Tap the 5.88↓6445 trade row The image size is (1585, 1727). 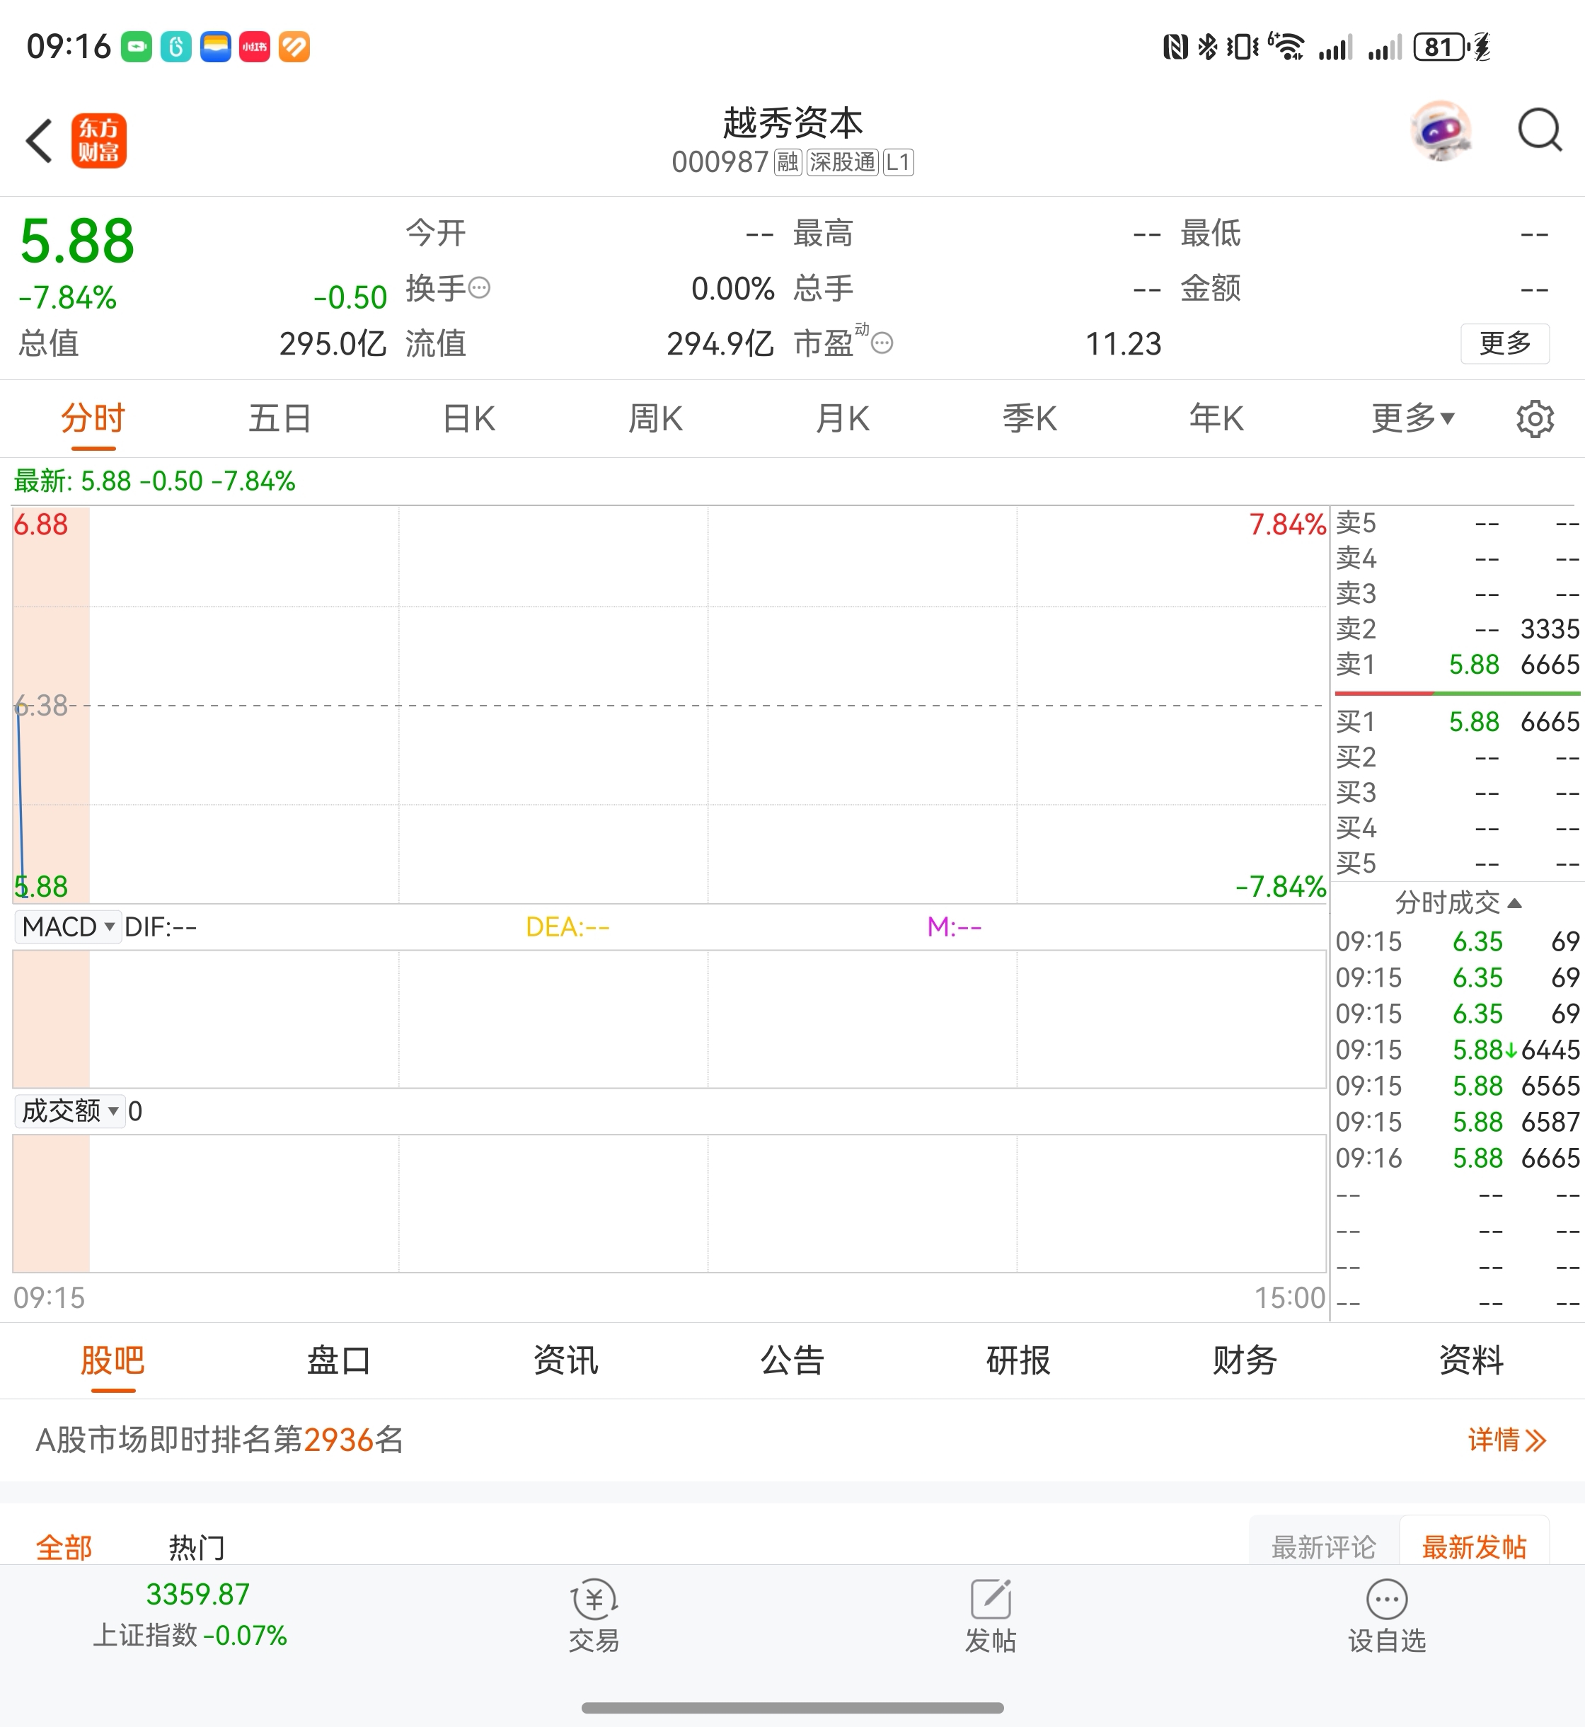pyautogui.click(x=1457, y=1050)
